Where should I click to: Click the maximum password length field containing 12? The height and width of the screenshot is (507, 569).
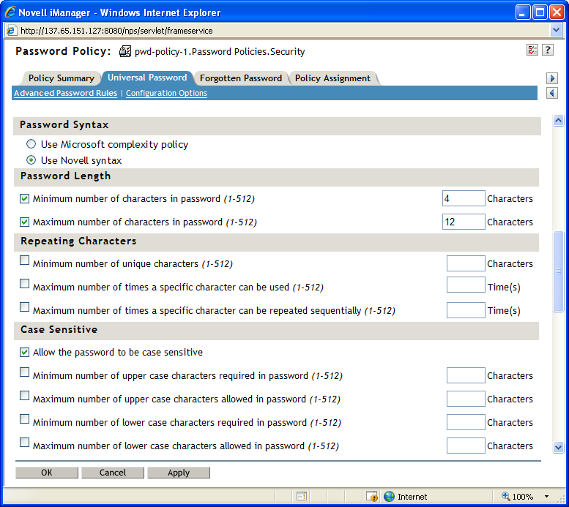coord(464,222)
